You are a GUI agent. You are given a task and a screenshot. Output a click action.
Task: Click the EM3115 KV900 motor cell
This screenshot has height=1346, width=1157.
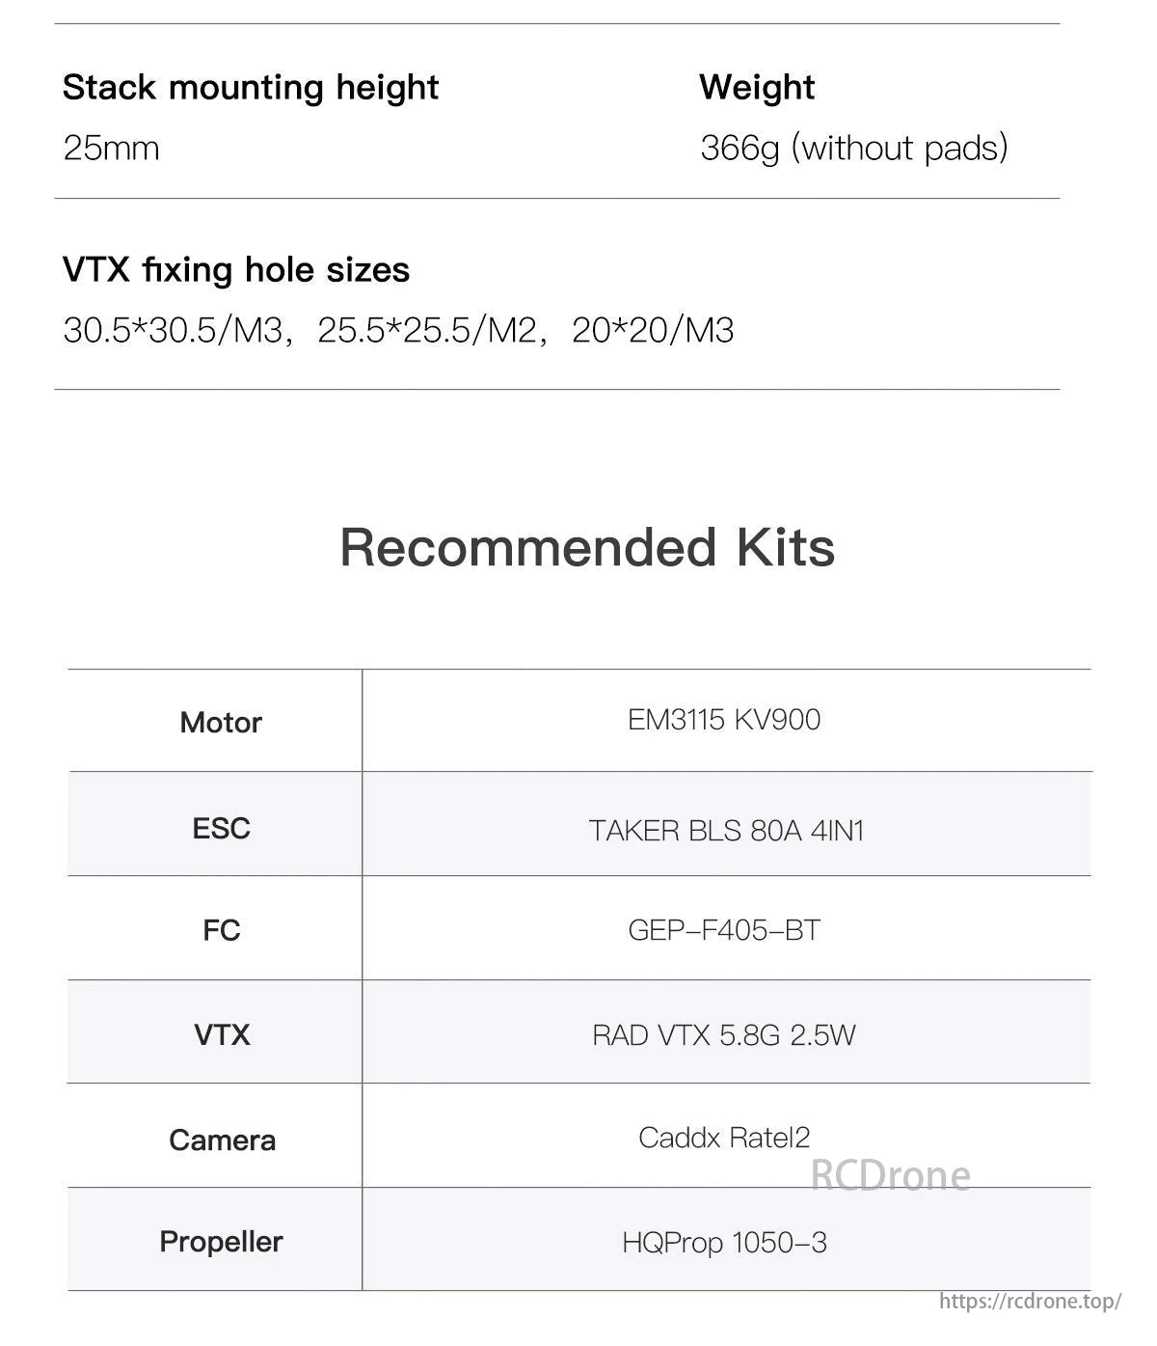724,720
